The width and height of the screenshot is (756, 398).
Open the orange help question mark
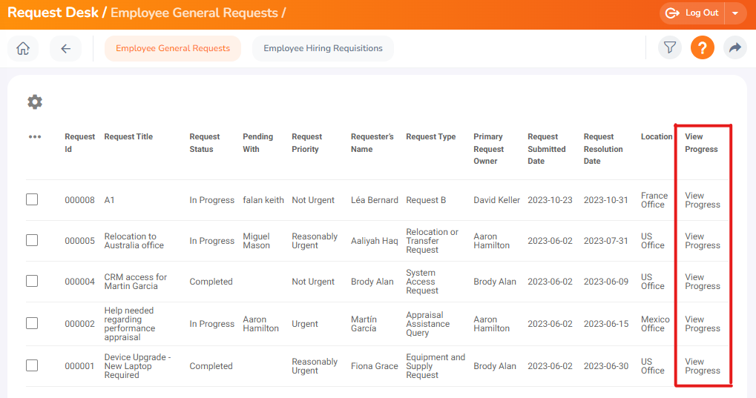point(703,47)
